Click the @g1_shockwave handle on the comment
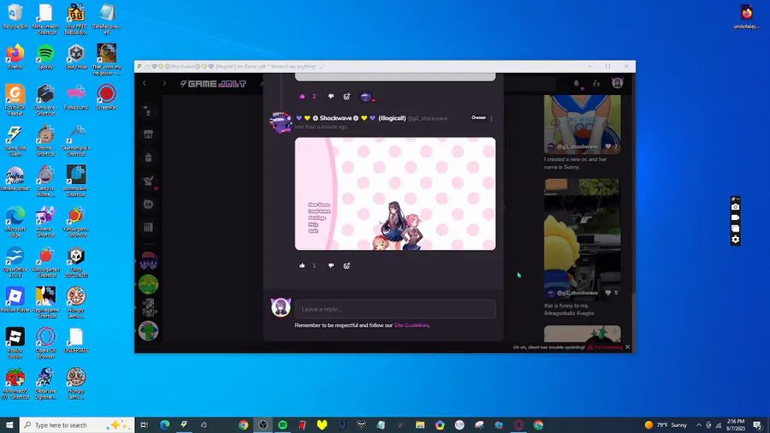The width and height of the screenshot is (770, 433). (427, 118)
